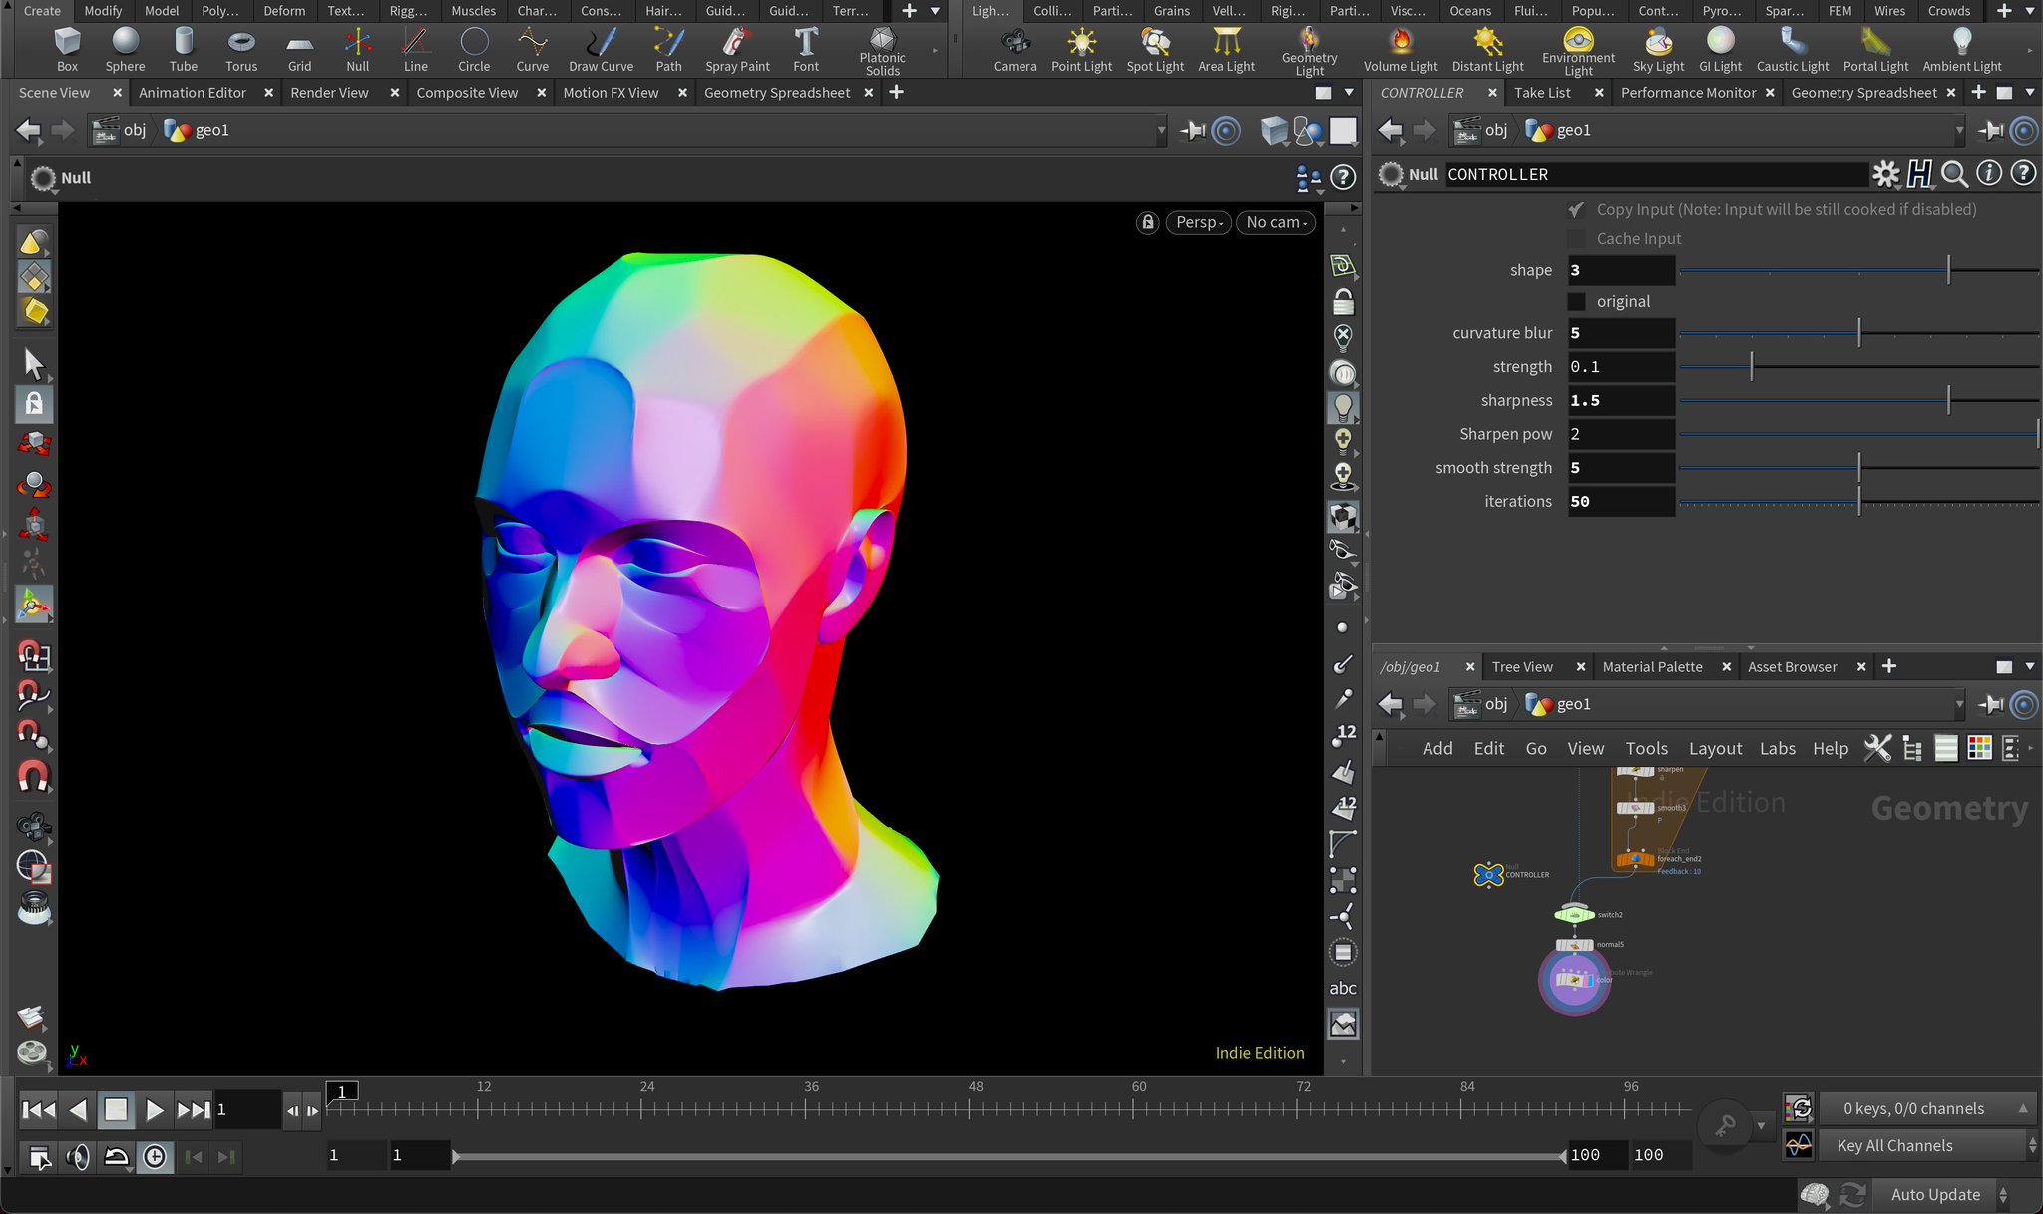The width and height of the screenshot is (2043, 1214).
Task: Open the Auto Update mode dropdown
Action: (1936, 1194)
